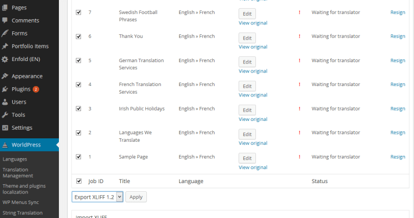Resign from Swedish Football Phrases job

pos(398,13)
